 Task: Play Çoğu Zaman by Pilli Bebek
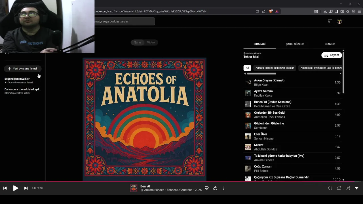pyautogui.click(x=293, y=169)
